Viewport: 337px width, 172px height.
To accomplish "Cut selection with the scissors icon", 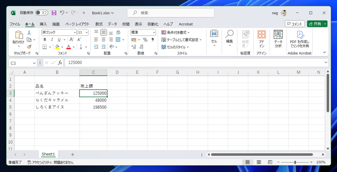I will click(x=29, y=33).
